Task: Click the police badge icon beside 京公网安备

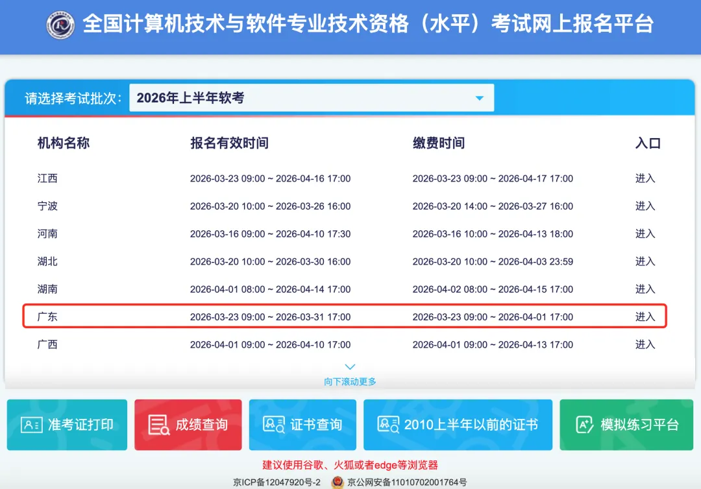Action: (337, 483)
